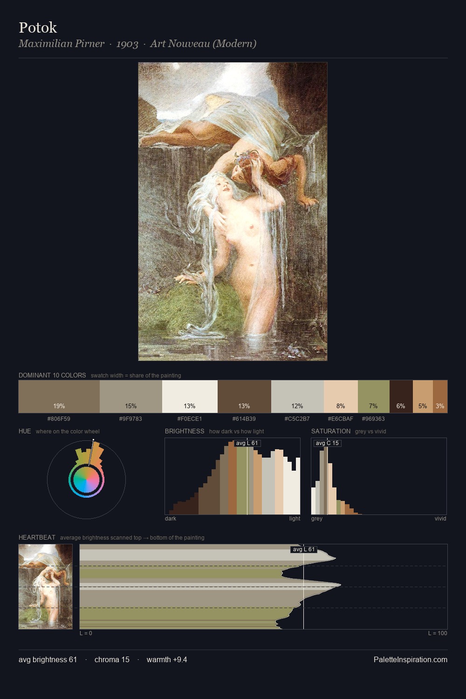
Task: Select the 15% swatch #9F9783
Action: pos(131,397)
